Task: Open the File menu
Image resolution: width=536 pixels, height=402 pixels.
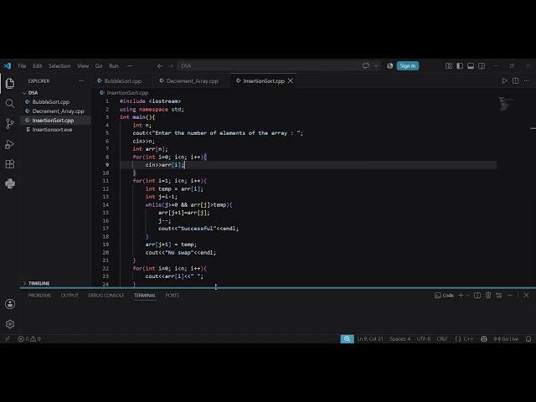Action: click(23, 66)
